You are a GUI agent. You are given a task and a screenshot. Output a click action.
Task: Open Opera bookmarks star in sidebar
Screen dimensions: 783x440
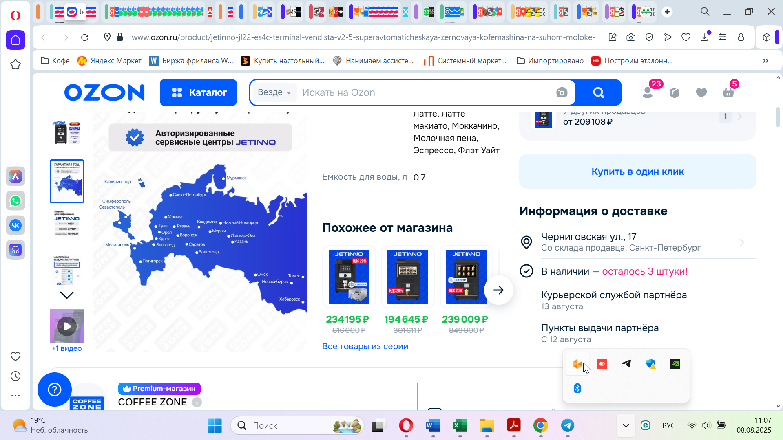(15, 64)
